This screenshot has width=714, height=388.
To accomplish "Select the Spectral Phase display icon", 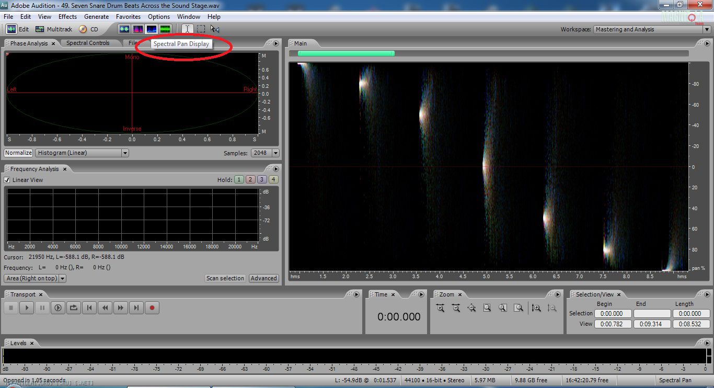I will tap(165, 29).
